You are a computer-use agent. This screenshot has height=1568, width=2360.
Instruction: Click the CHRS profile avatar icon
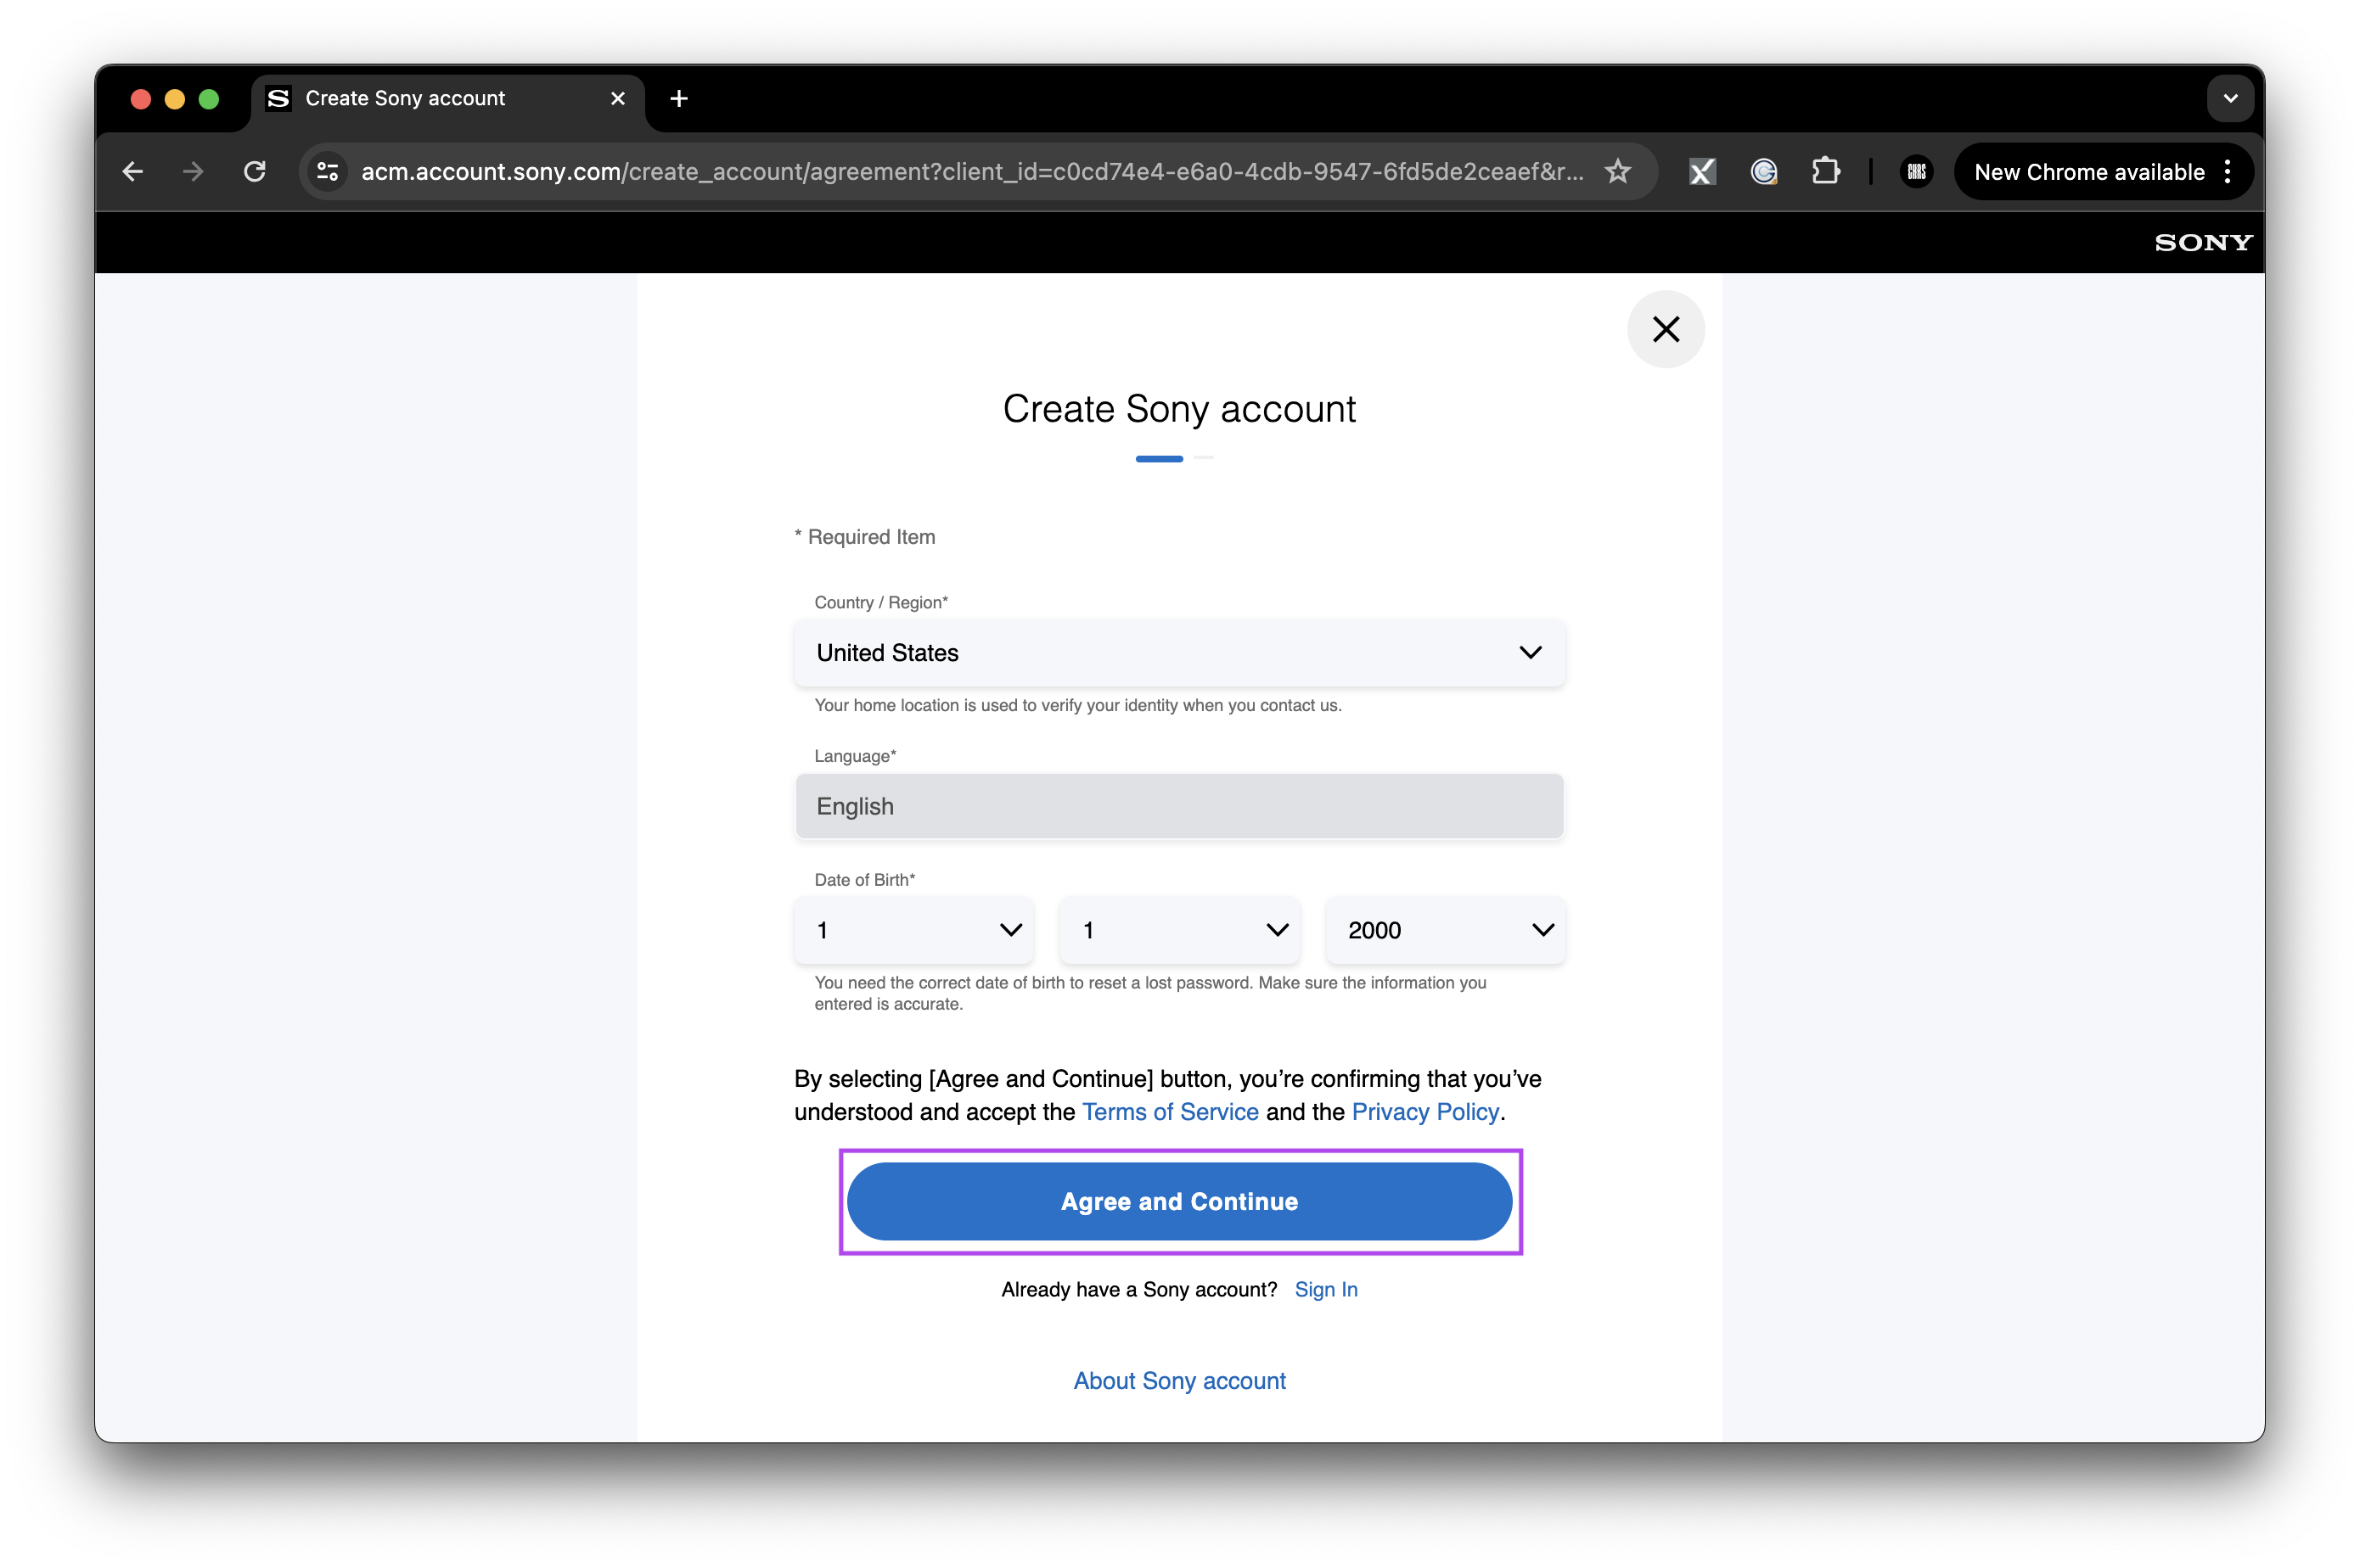(x=1916, y=171)
